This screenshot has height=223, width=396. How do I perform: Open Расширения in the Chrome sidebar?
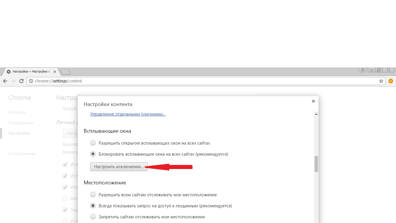point(21,123)
